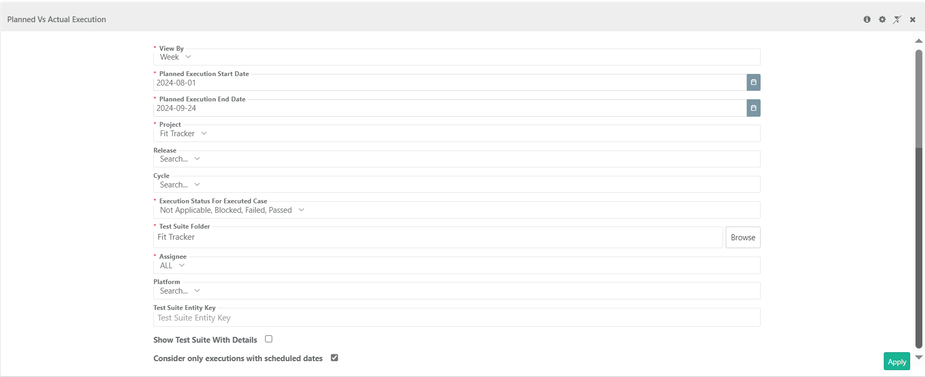
Task: Open calendar for Planned Execution End Date
Action: pos(753,108)
